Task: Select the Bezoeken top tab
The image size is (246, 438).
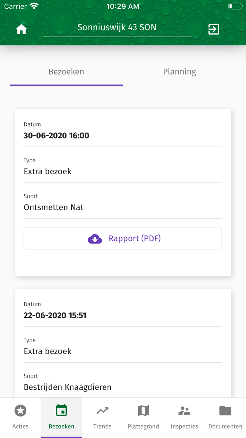Action: pos(66,72)
